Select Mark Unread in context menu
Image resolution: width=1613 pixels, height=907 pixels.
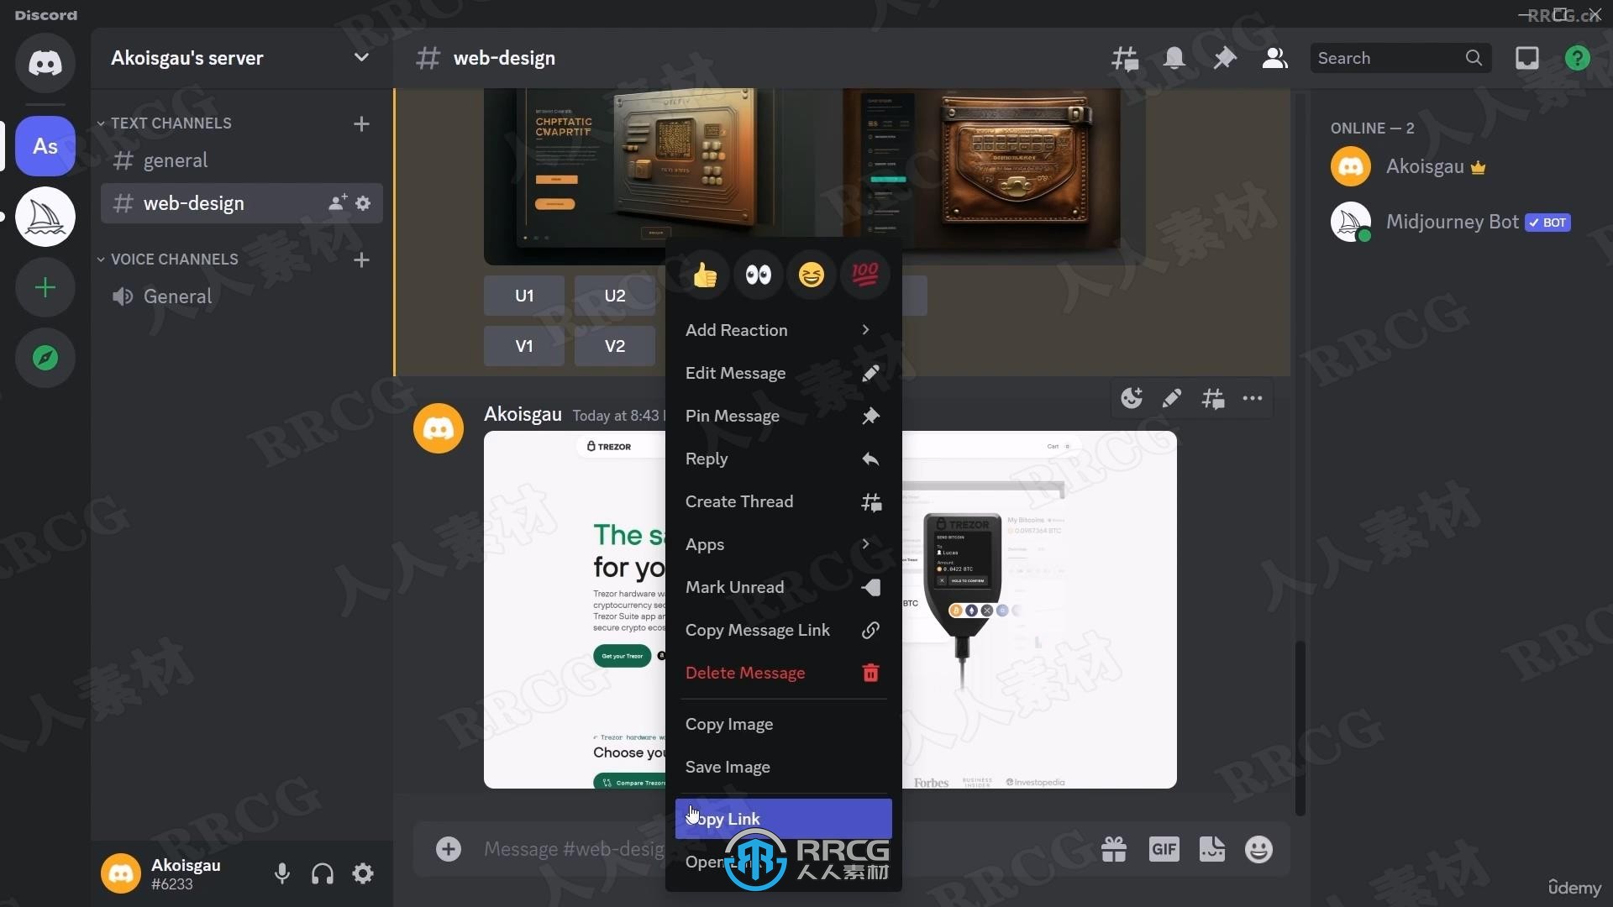click(783, 587)
